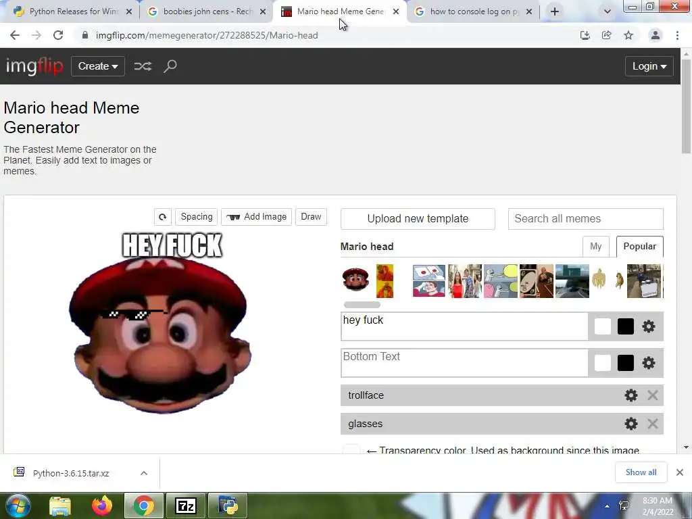
Task: Remove the glasses layer with its X
Action: (653, 424)
